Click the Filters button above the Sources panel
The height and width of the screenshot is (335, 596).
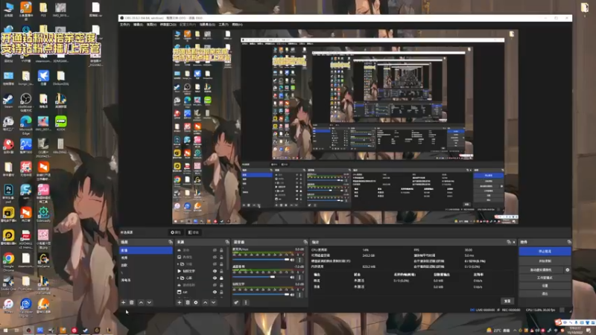pyautogui.click(x=194, y=232)
